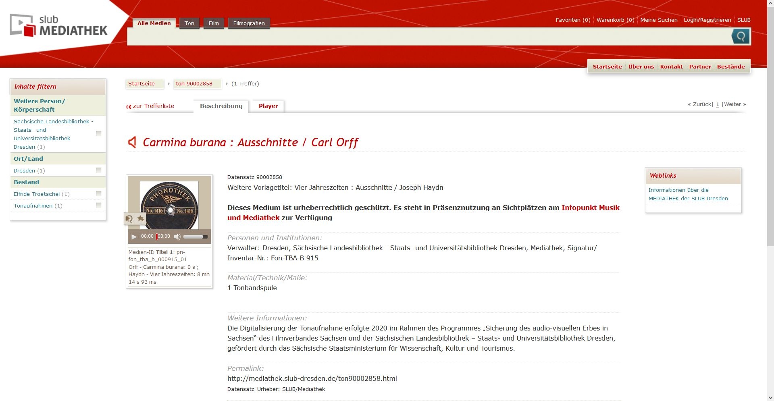774x401 pixels.
Task: Open the Player tab
Action: [x=268, y=106]
